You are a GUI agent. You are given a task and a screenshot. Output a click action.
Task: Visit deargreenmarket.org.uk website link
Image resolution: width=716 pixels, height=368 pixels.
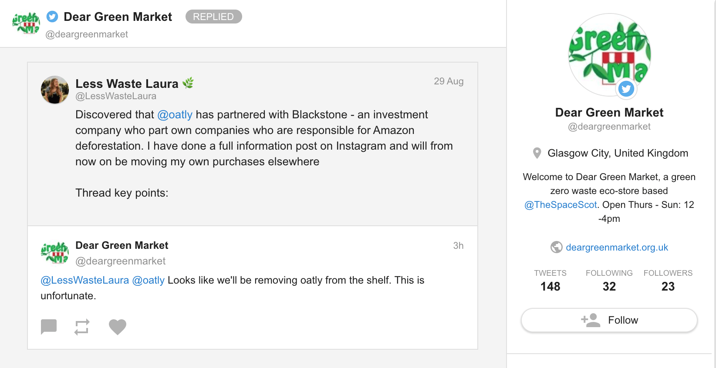tap(617, 247)
